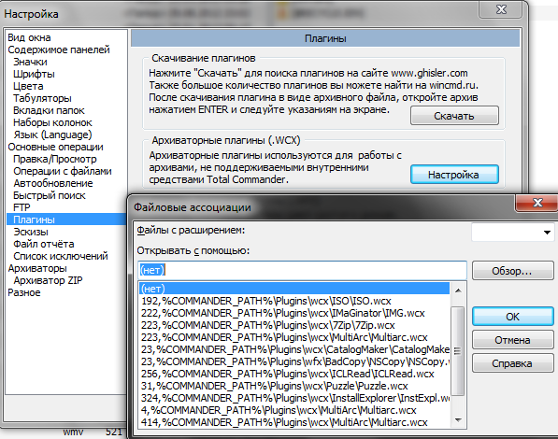Select the 256 ICLRead.wcx entry
The image size is (558, 439).
[294, 374]
